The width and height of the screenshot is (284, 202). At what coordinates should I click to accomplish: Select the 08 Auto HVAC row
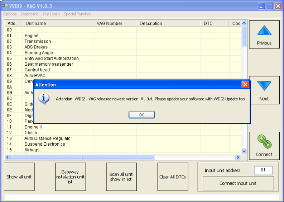(123, 75)
